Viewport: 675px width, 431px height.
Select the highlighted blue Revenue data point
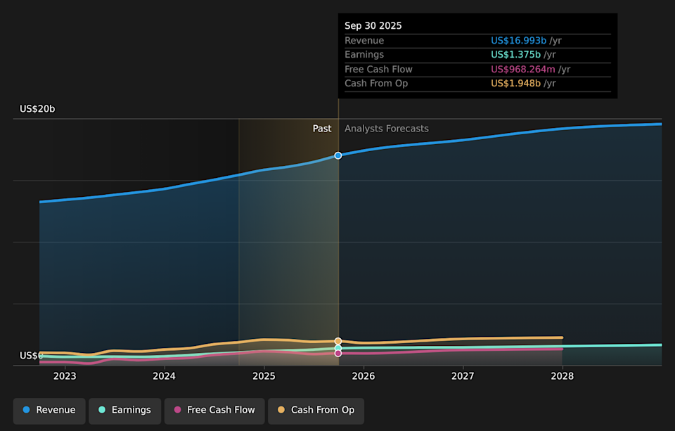click(338, 155)
